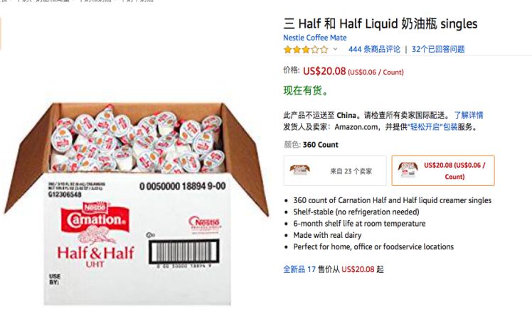This screenshot has height=321, width=532.
Task: Open the Nestle Coffee Mate brand link
Action: pyautogui.click(x=315, y=38)
